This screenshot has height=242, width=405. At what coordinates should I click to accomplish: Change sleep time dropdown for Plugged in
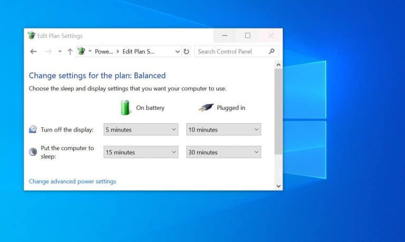tap(224, 152)
